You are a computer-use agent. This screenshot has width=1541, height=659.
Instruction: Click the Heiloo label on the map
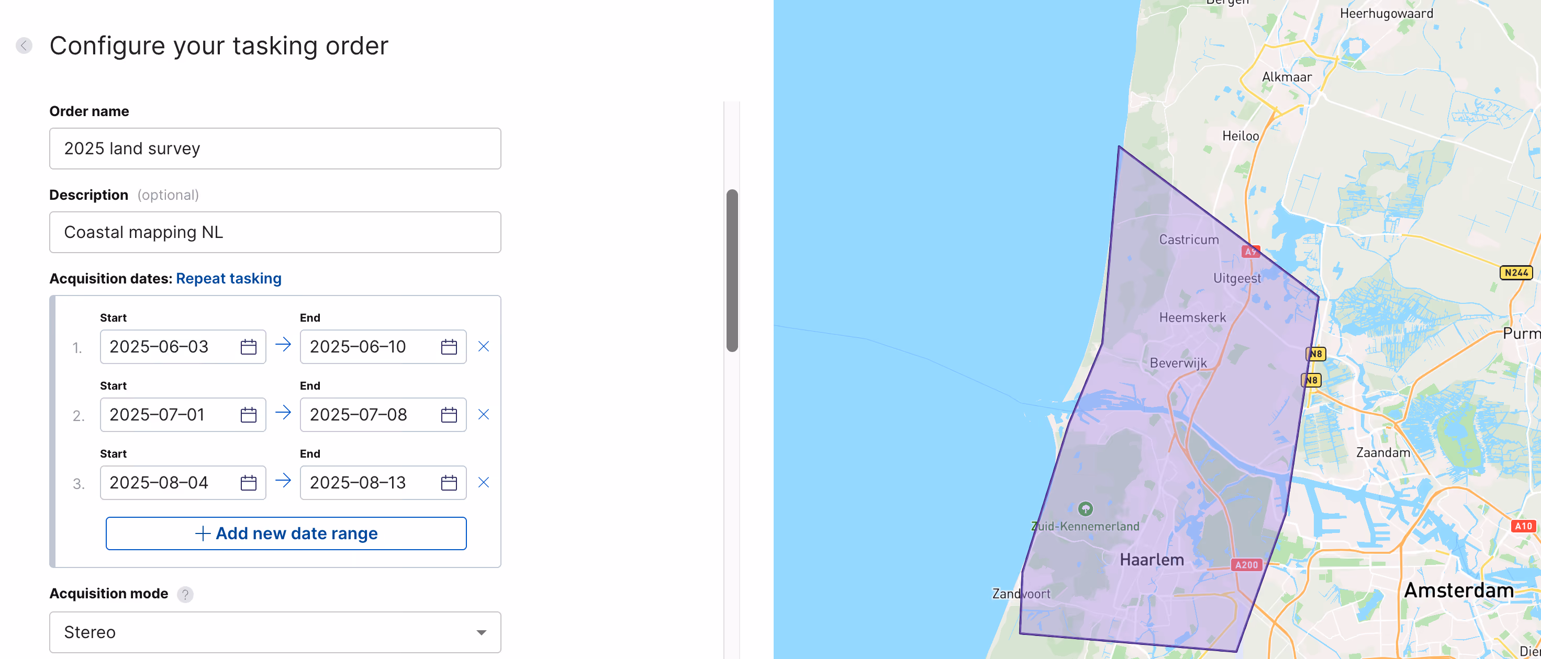[x=1240, y=137]
